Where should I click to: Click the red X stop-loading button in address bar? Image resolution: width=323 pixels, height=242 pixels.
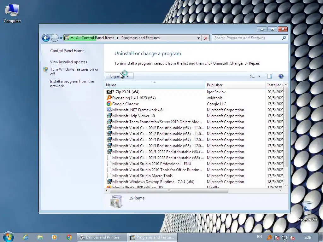pos(205,38)
